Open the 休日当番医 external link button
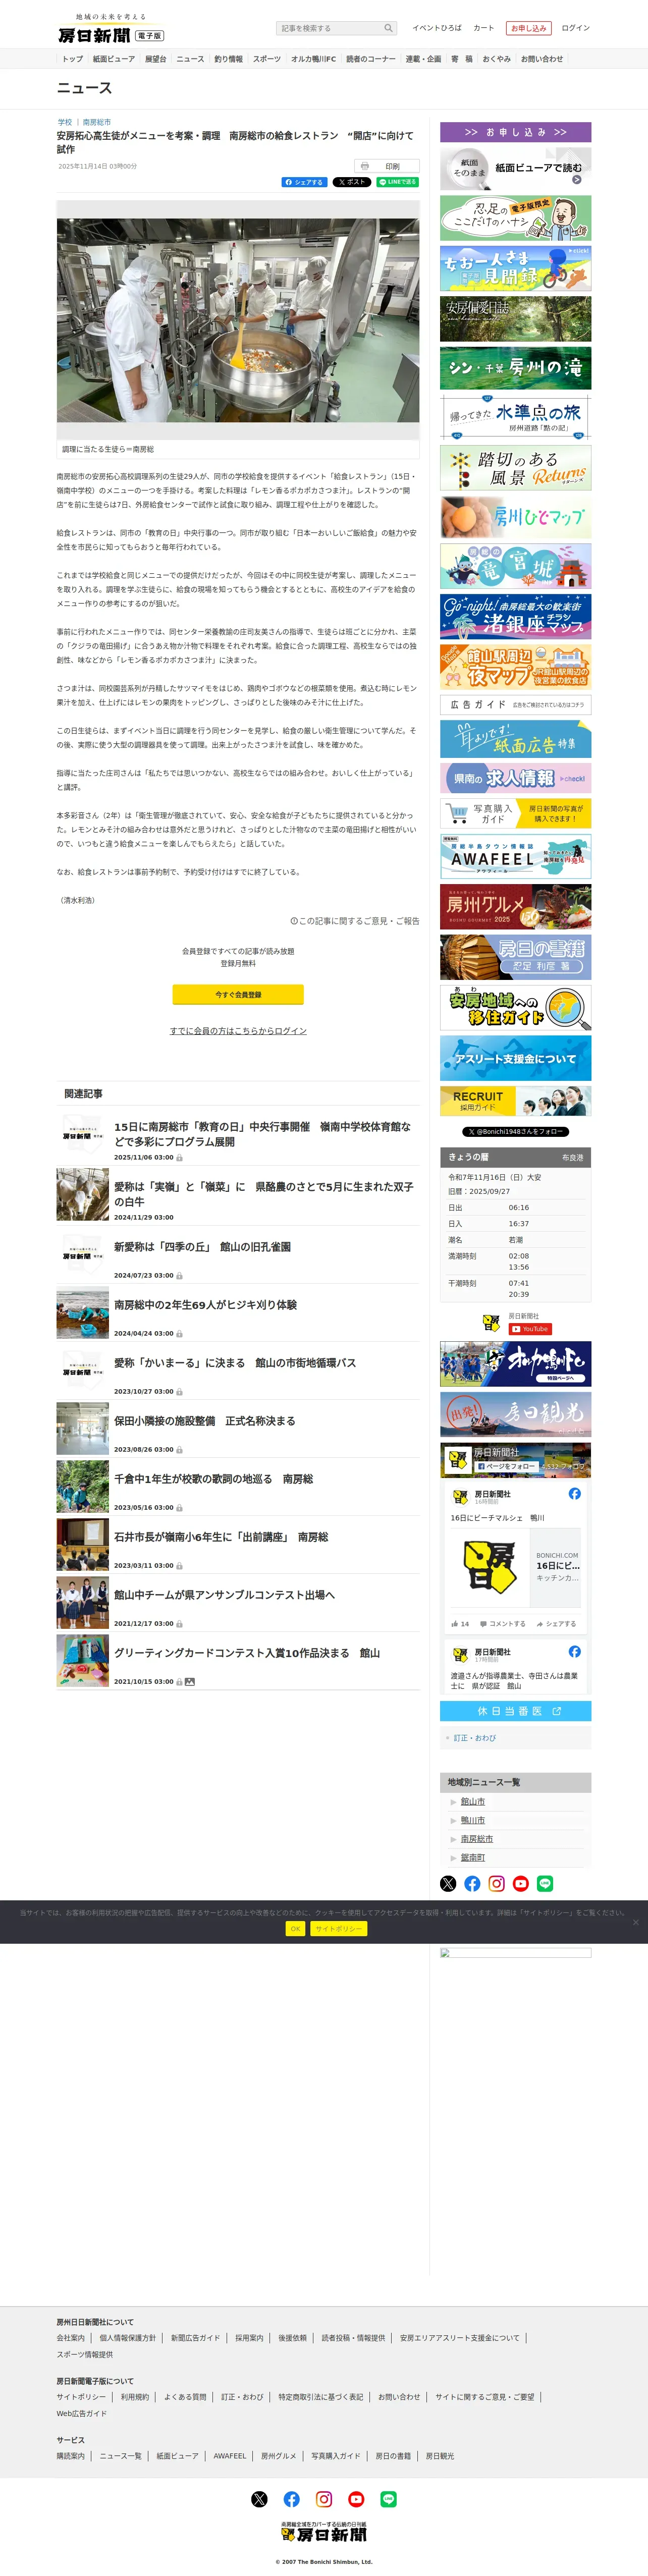The image size is (648, 2576). (516, 1711)
